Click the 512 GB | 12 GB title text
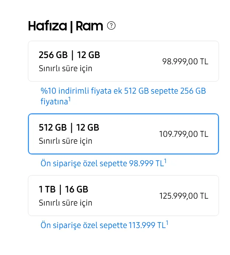The width and height of the screenshot is (230, 255). (x=69, y=127)
